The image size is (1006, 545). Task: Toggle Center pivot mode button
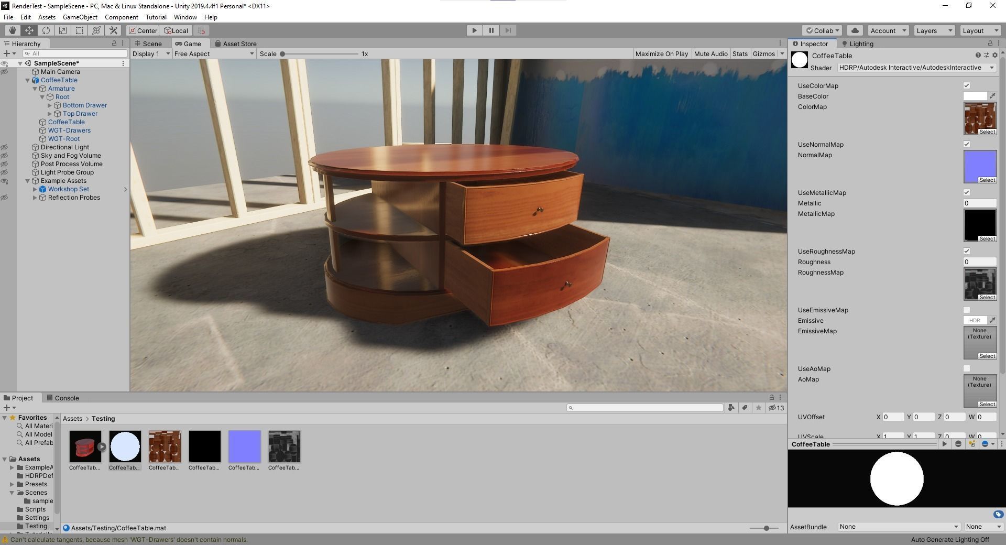point(143,30)
